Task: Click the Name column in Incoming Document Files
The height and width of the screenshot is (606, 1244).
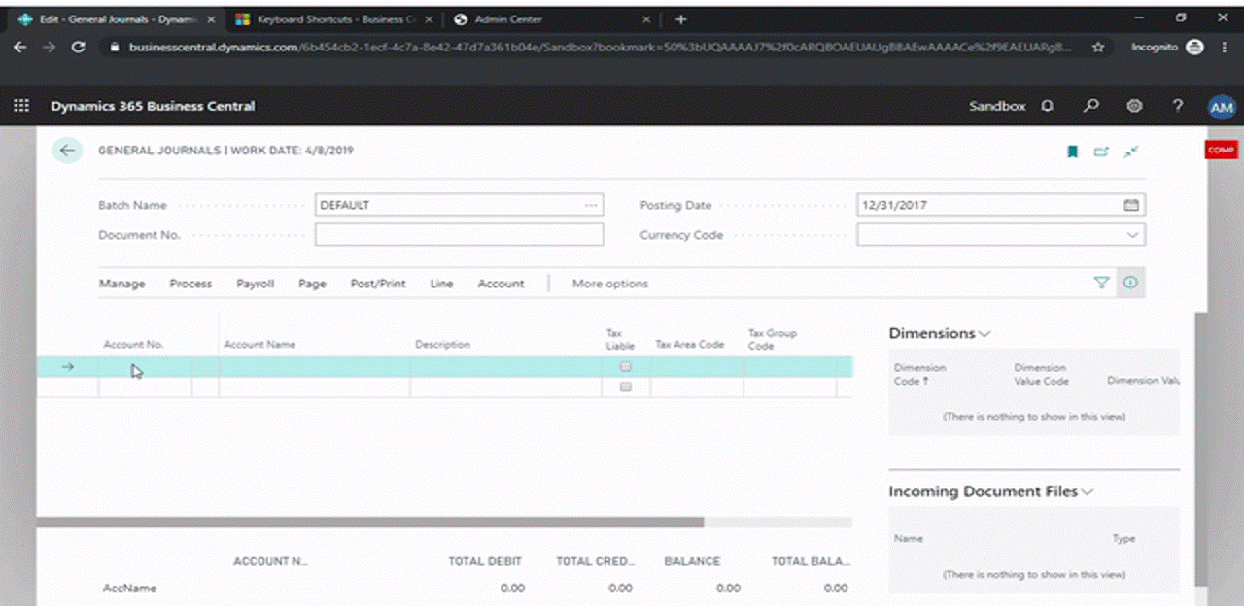Action: (909, 538)
